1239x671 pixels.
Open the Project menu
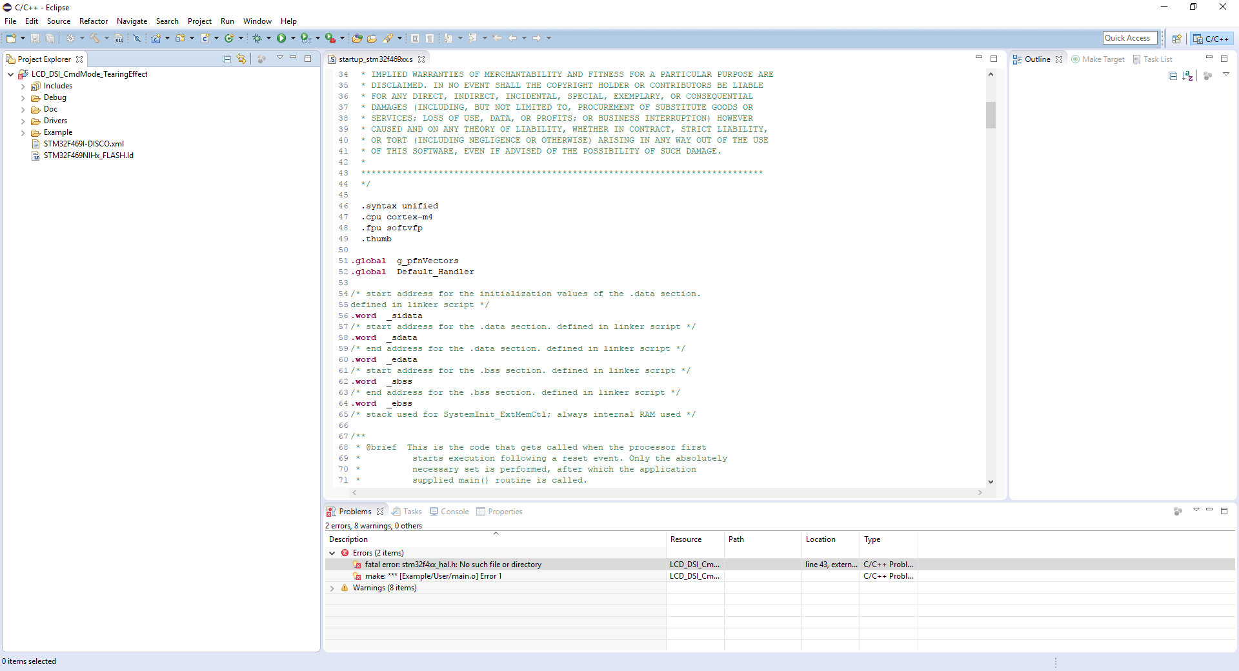coord(199,21)
